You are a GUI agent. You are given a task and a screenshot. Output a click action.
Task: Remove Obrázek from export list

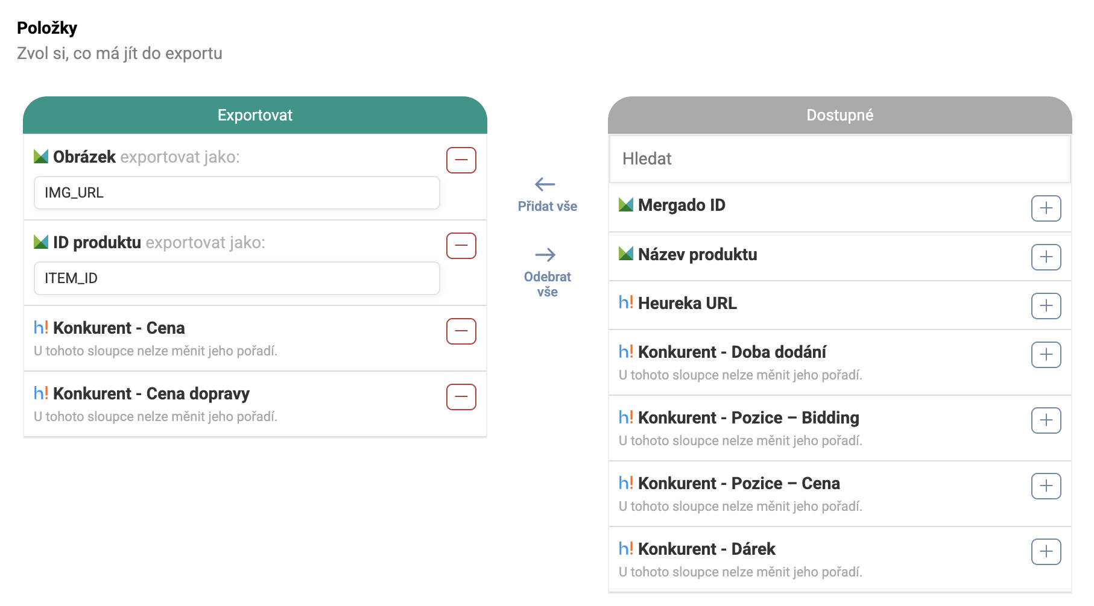pos(461,160)
